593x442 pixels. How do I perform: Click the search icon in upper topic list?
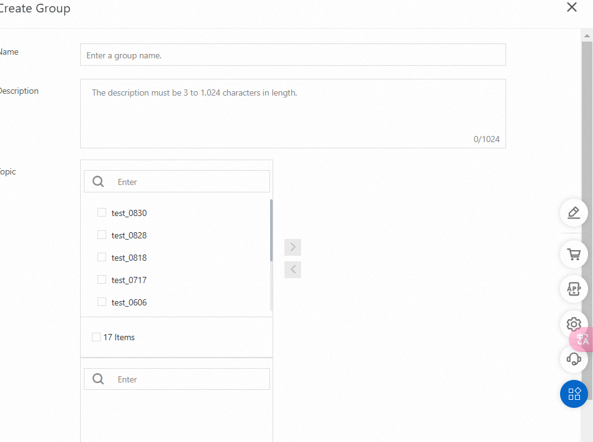[x=98, y=181]
